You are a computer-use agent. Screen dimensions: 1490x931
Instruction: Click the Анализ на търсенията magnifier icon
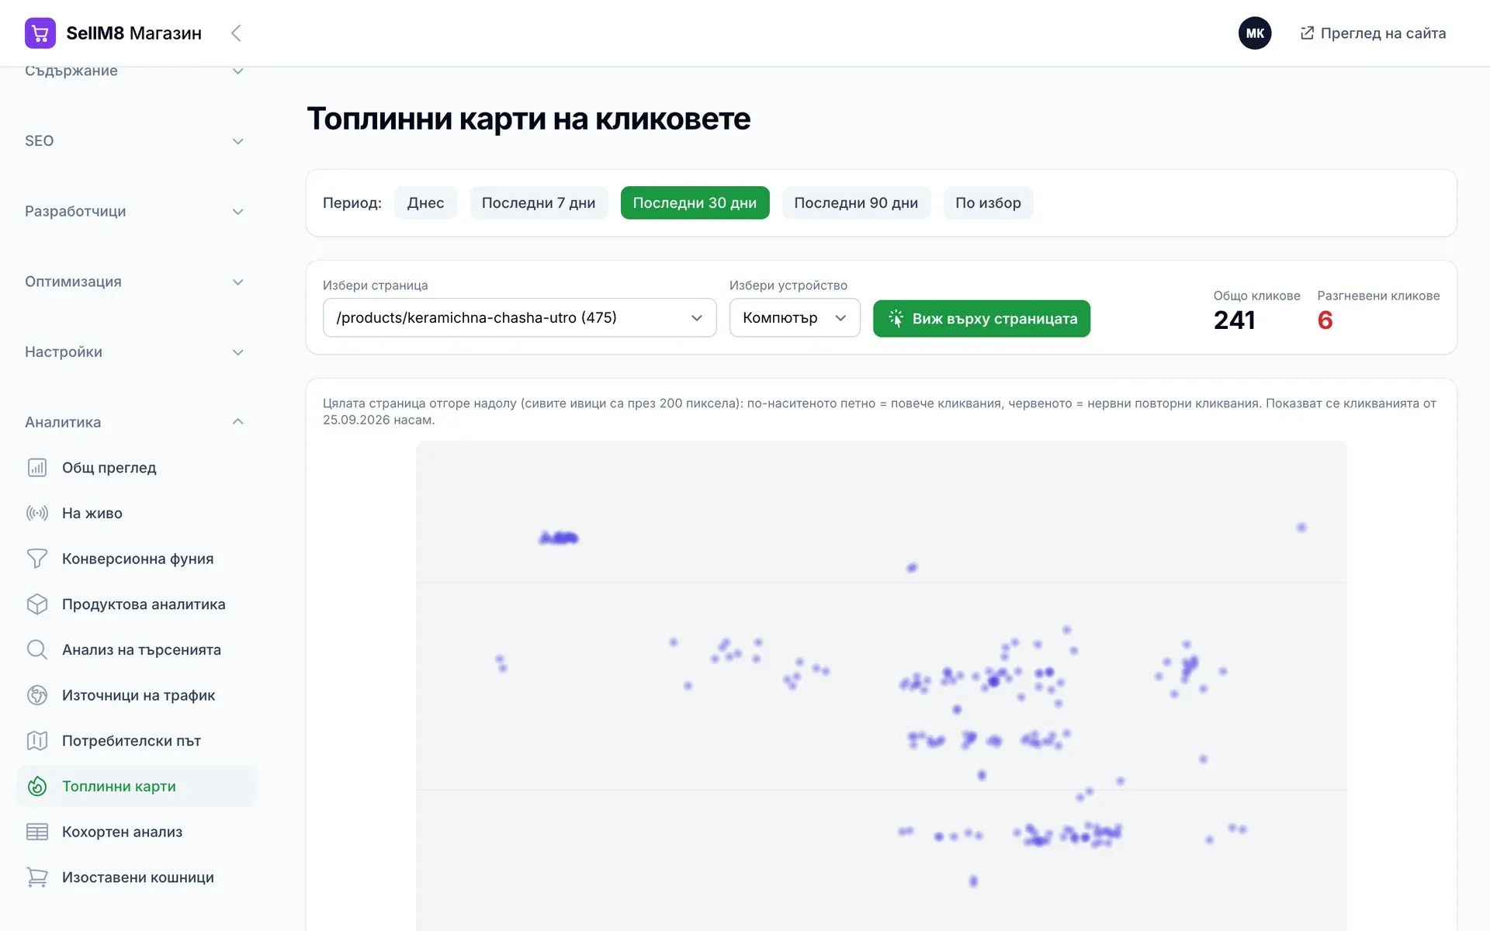click(37, 650)
